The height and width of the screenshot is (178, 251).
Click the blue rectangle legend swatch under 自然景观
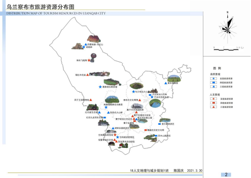(213, 82)
